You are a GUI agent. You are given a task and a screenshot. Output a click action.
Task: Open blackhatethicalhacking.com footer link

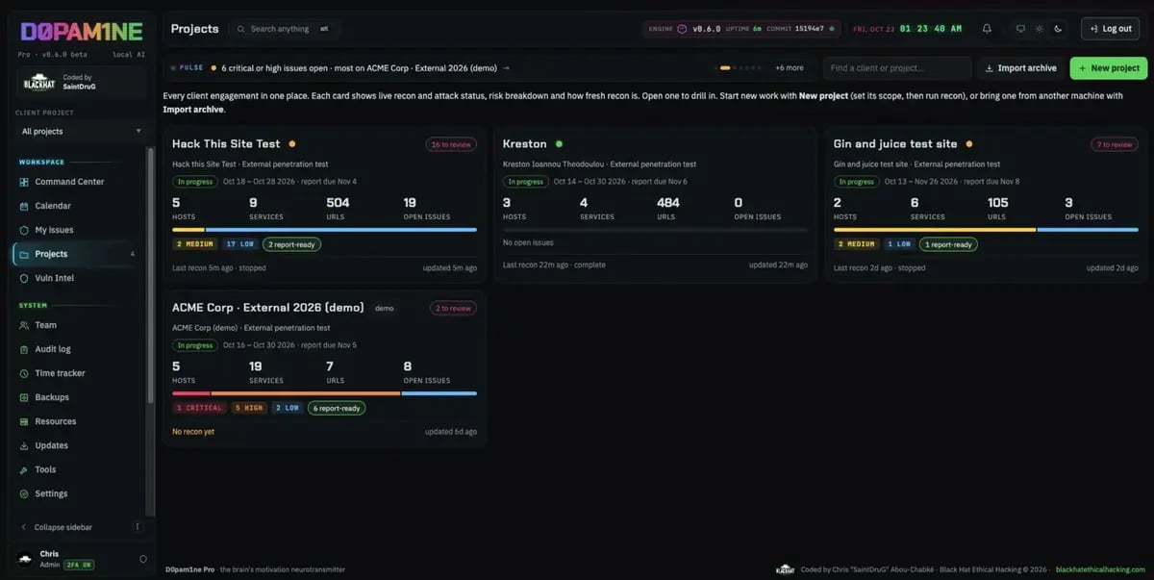(x=1100, y=569)
